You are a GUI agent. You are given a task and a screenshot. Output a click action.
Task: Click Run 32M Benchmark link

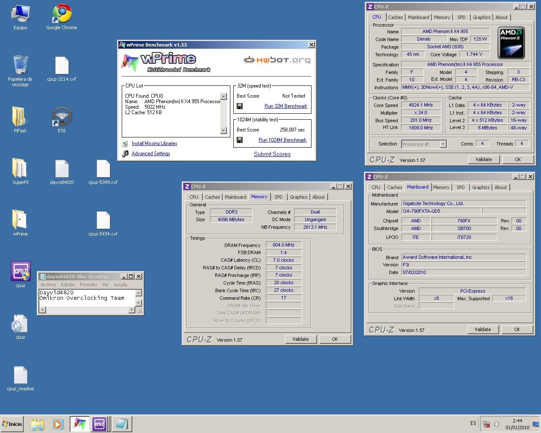286,106
